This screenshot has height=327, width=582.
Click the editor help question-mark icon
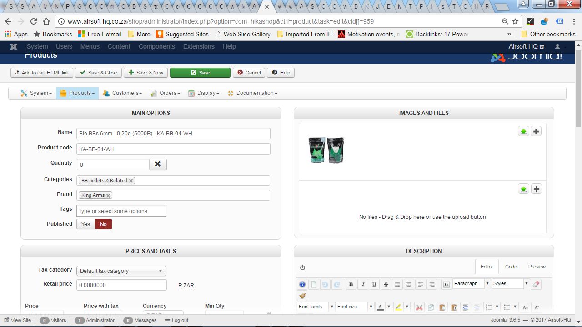(x=302, y=284)
